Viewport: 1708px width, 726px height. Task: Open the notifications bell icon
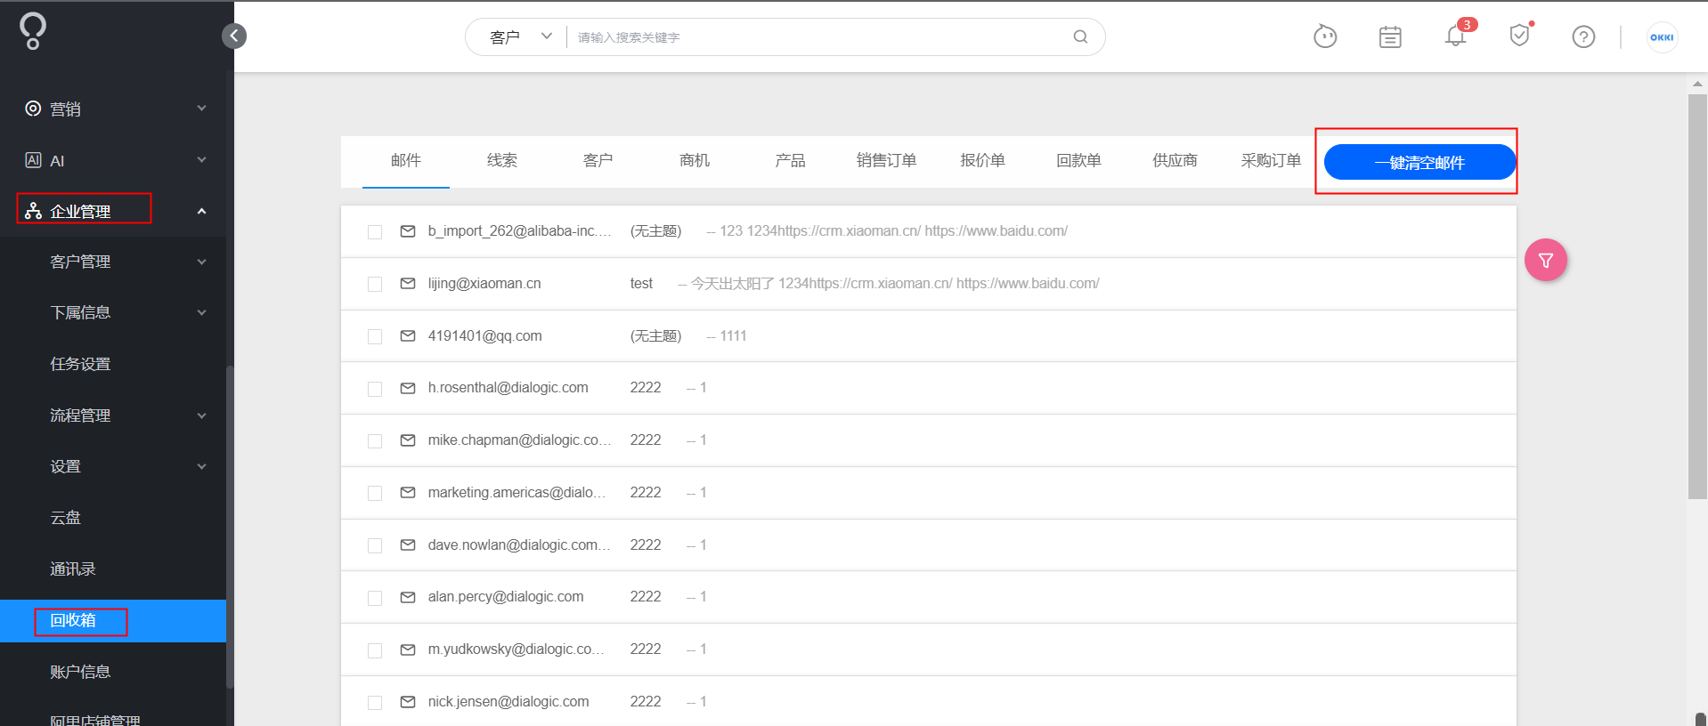pos(1455,36)
